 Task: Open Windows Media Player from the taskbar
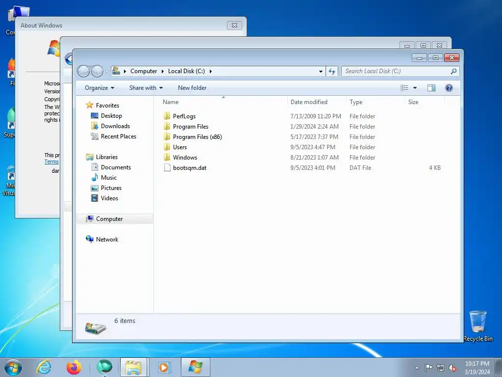pyautogui.click(x=164, y=367)
